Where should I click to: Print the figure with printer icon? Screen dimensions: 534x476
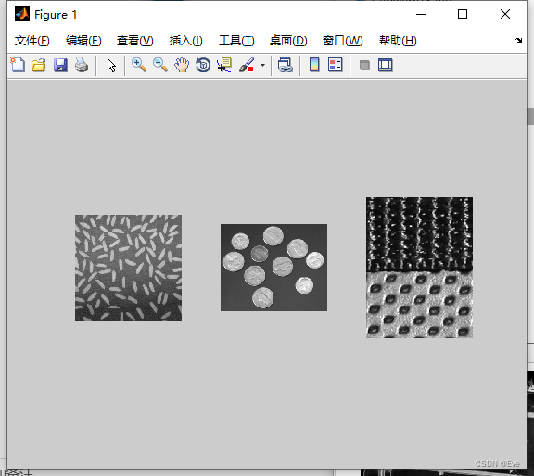(x=82, y=65)
